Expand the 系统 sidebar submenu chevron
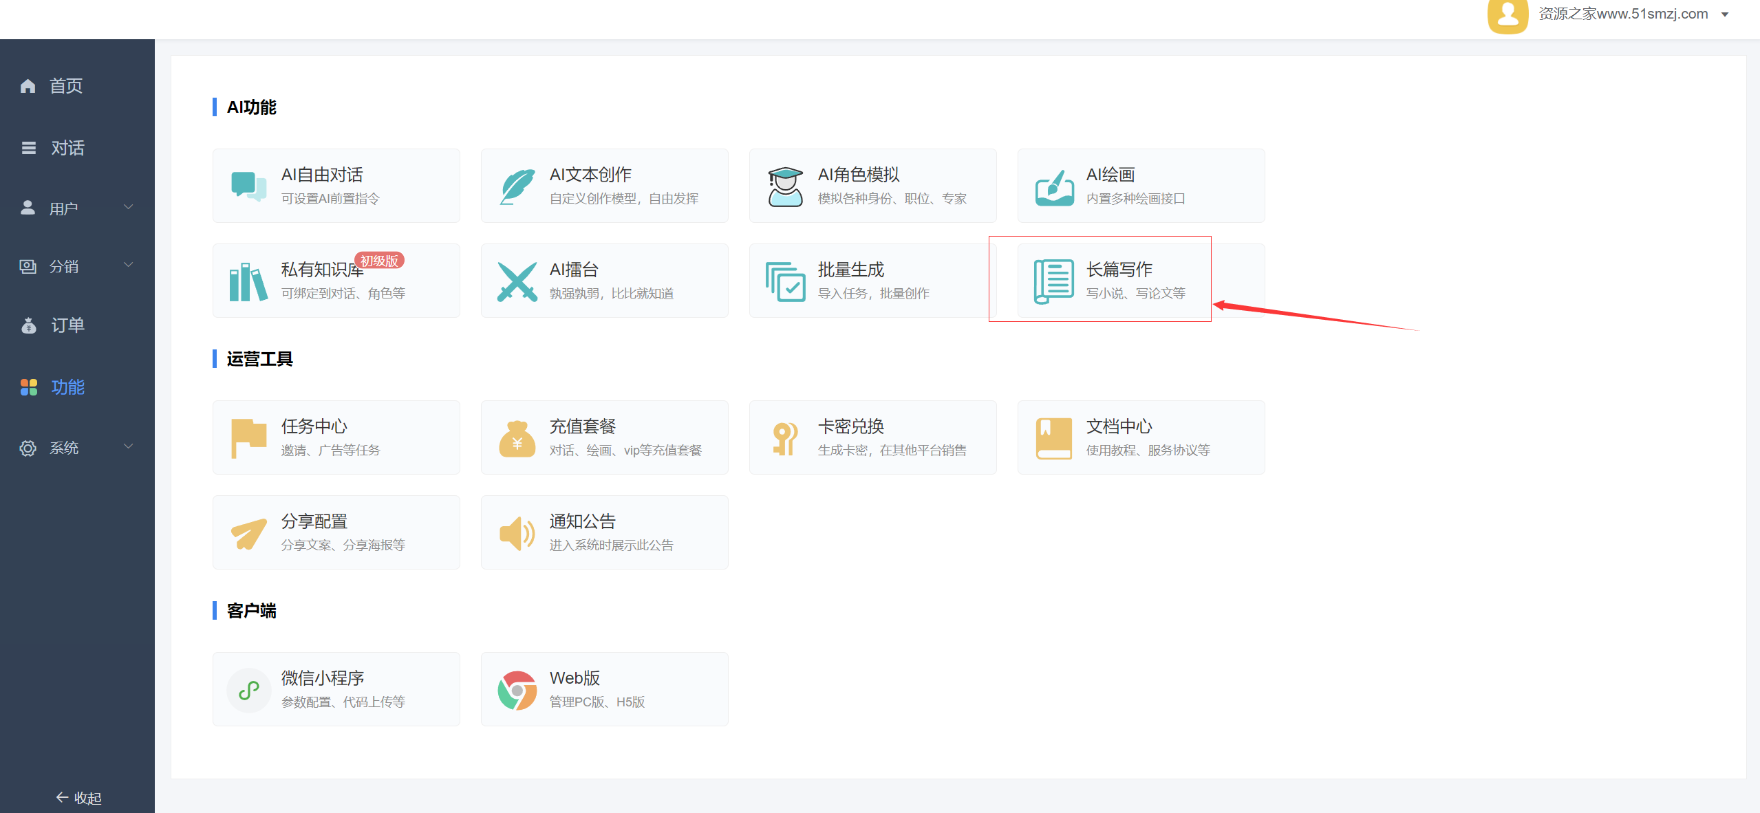This screenshot has height=813, width=1760. (128, 446)
